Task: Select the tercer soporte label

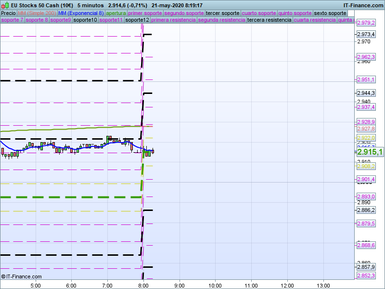Action: click(x=222, y=13)
